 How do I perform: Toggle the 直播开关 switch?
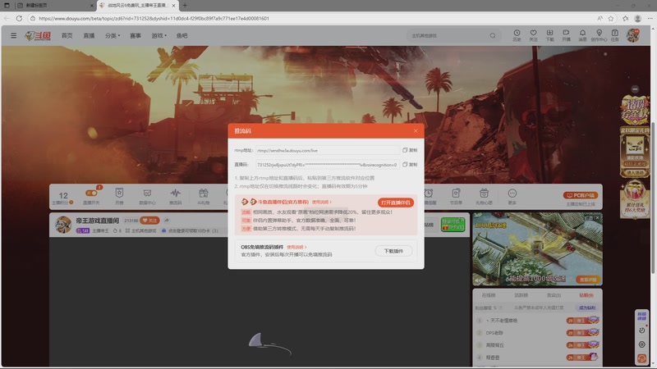pyautogui.click(x=91, y=193)
